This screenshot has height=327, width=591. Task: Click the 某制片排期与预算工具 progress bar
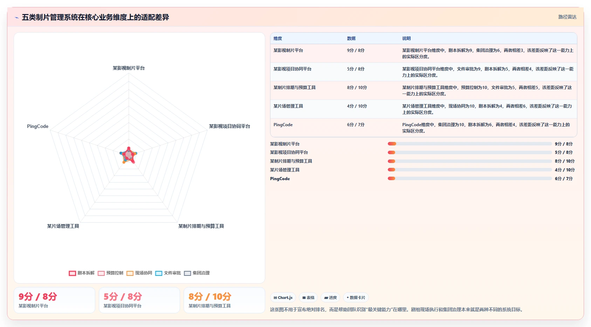470,161
